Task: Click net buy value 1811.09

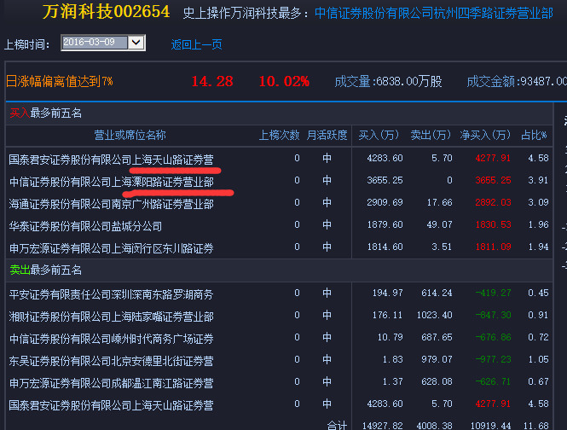Action: [x=493, y=247]
